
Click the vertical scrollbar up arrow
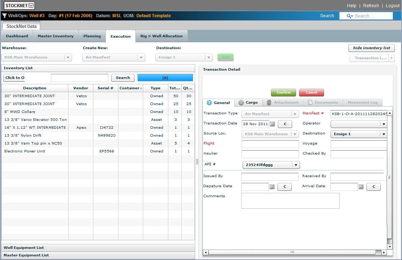[389, 113]
